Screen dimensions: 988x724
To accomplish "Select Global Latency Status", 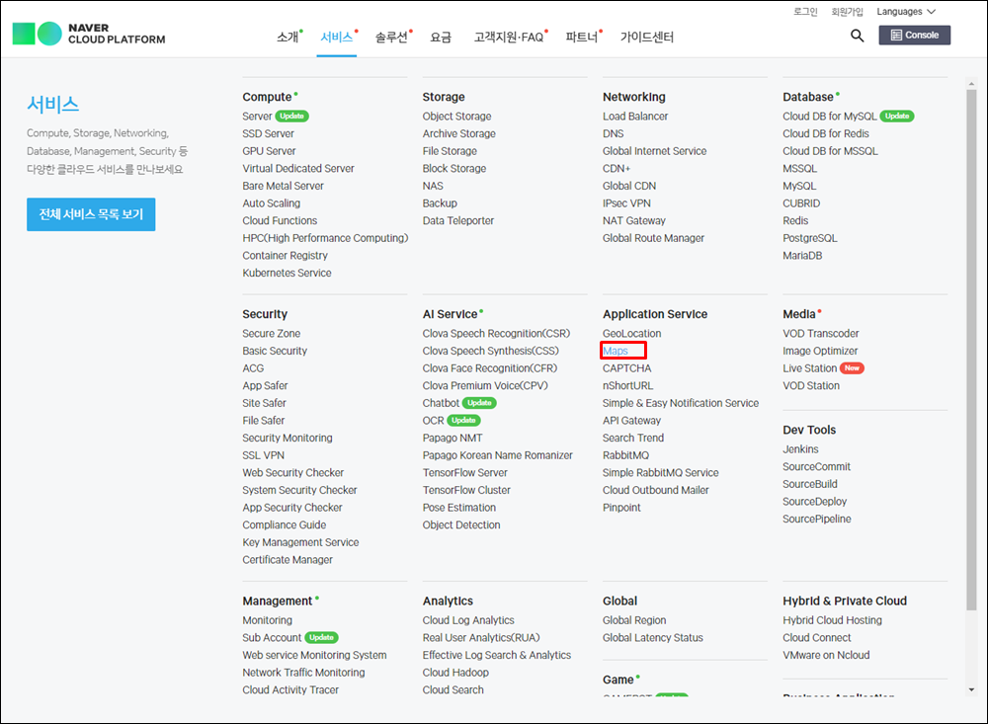I will point(652,638).
